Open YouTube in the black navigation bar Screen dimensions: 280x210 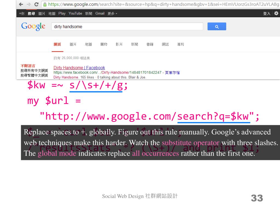(75, 13)
